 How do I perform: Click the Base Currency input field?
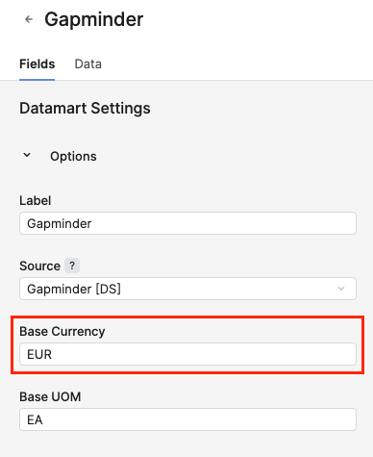point(187,354)
